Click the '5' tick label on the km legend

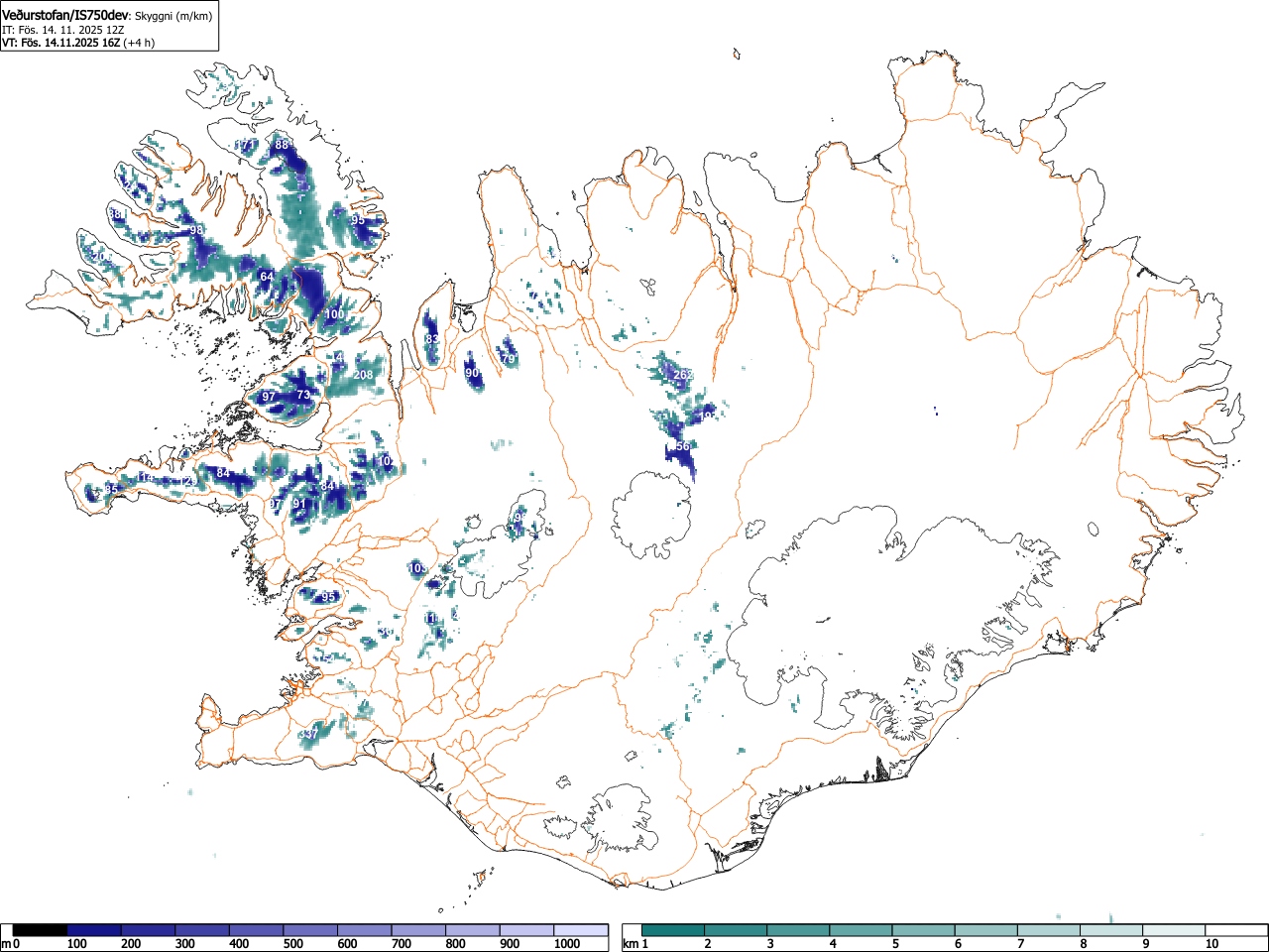(x=895, y=944)
